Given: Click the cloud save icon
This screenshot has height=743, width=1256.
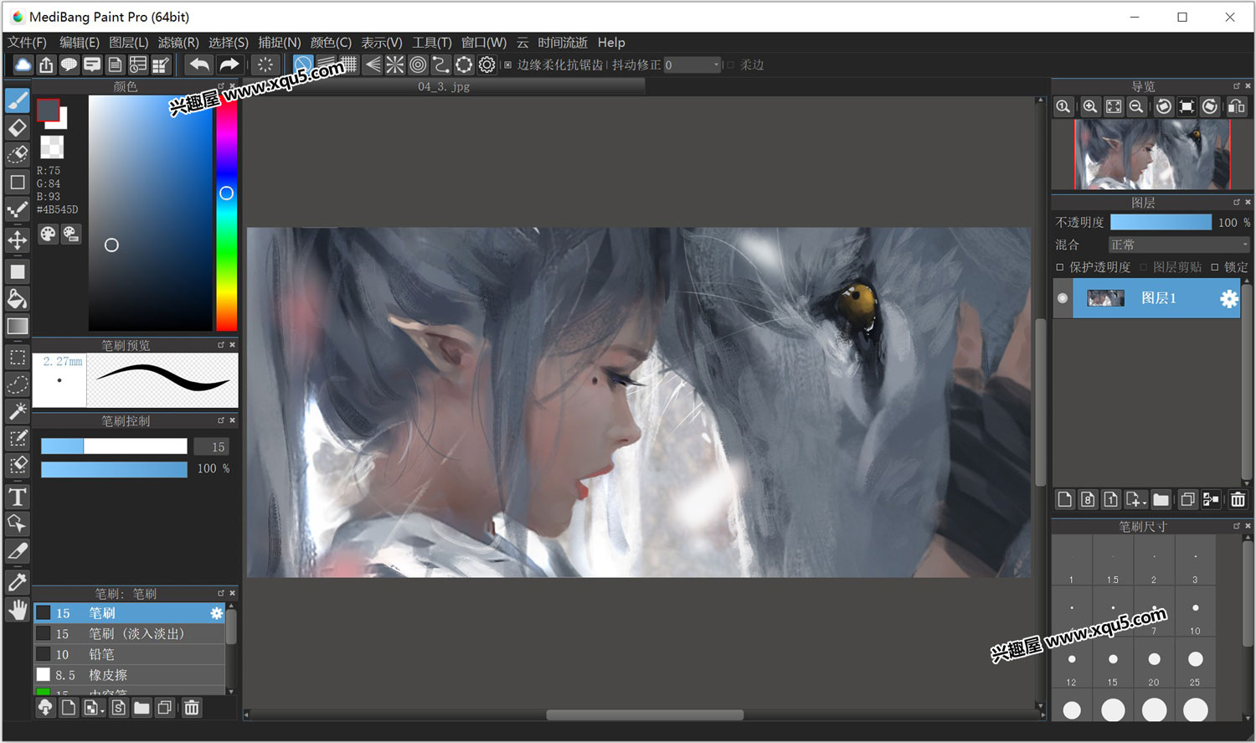Looking at the screenshot, I should [23, 64].
